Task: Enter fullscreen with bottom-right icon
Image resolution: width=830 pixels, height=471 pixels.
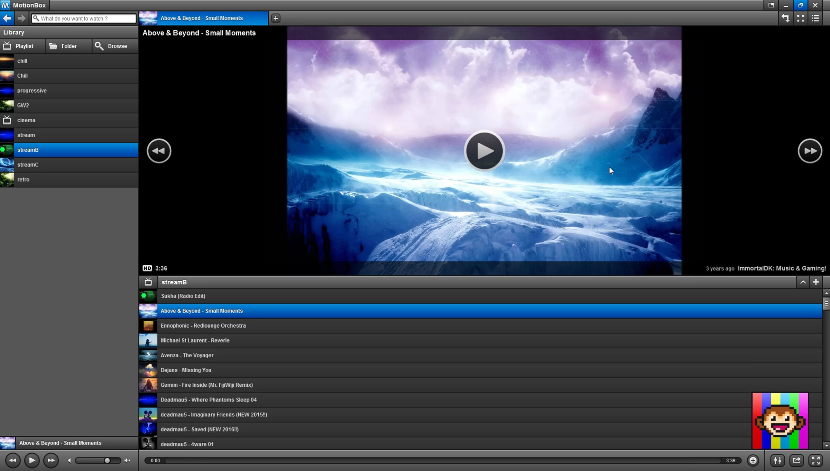Action: 815,460
